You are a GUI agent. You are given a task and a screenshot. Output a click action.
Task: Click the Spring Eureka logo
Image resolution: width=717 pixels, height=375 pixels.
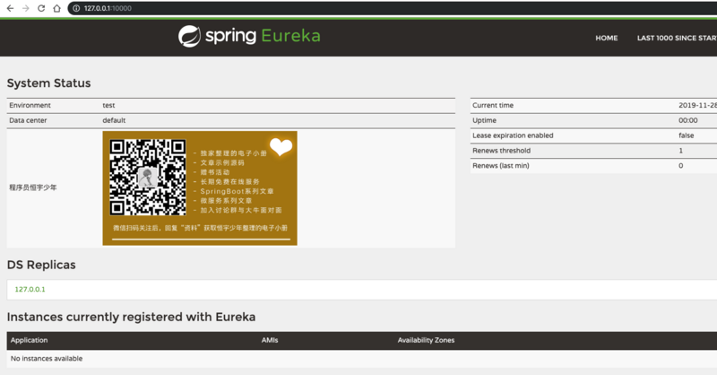point(249,36)
